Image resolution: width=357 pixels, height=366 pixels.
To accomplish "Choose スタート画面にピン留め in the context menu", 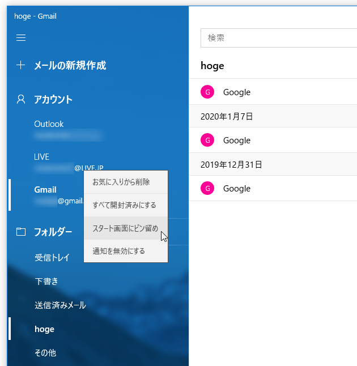I will [126, 228].
